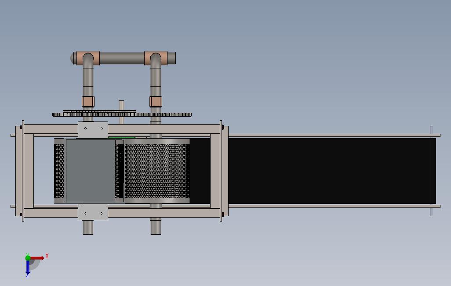Select the right copper elbow fitting
Viewport: 451px width, 286px height.
156,58
